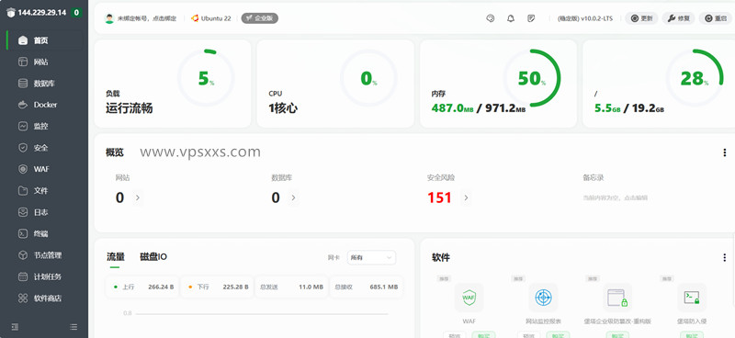Click the 终端 terminal icon in sidebar

pyautogui.click(x=22, y=233)
